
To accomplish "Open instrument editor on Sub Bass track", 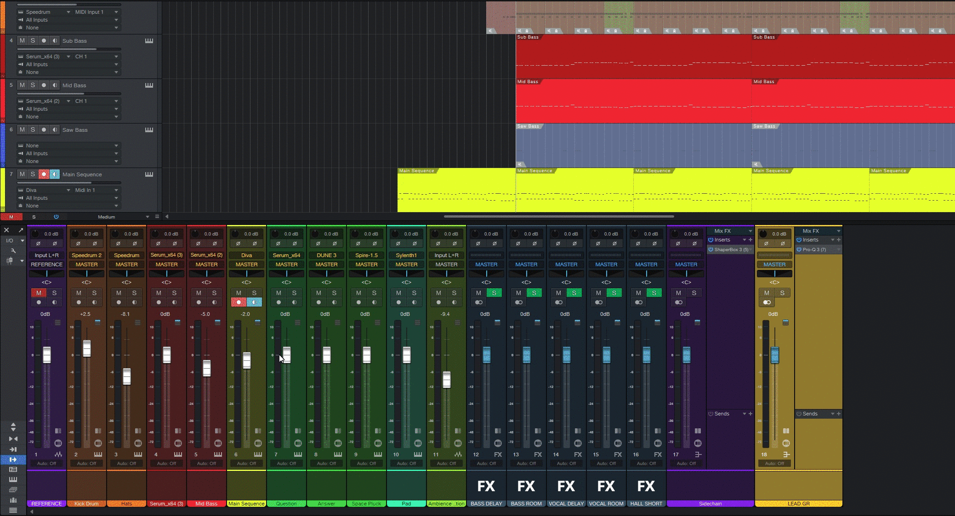I will coord(149,41).
